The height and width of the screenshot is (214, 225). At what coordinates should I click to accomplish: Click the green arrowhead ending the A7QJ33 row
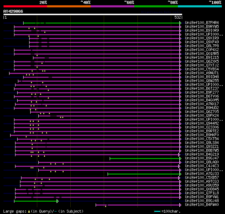coord(180,174)
